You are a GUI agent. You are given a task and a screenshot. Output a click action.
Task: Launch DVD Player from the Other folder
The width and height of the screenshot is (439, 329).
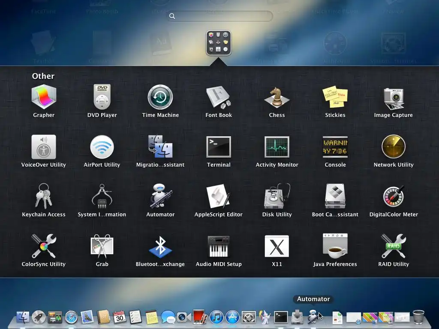[x=102, y=97]
